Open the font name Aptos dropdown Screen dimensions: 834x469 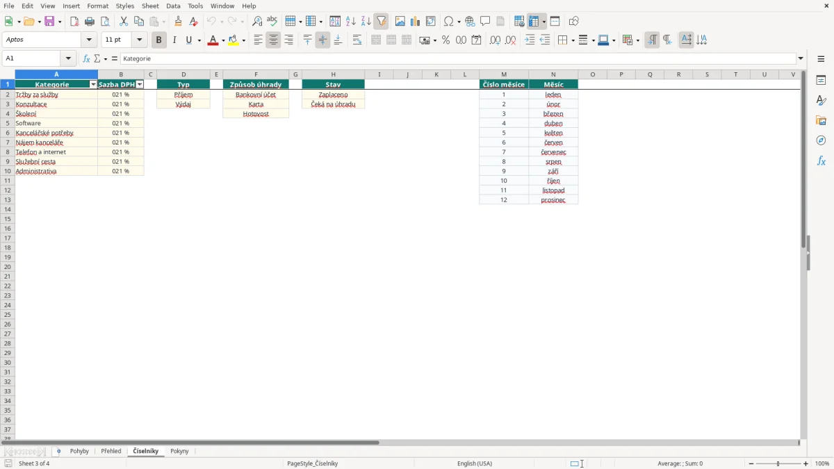point(89,40)
